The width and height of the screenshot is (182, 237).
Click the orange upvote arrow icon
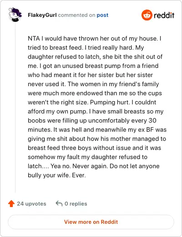click(11, 204)
